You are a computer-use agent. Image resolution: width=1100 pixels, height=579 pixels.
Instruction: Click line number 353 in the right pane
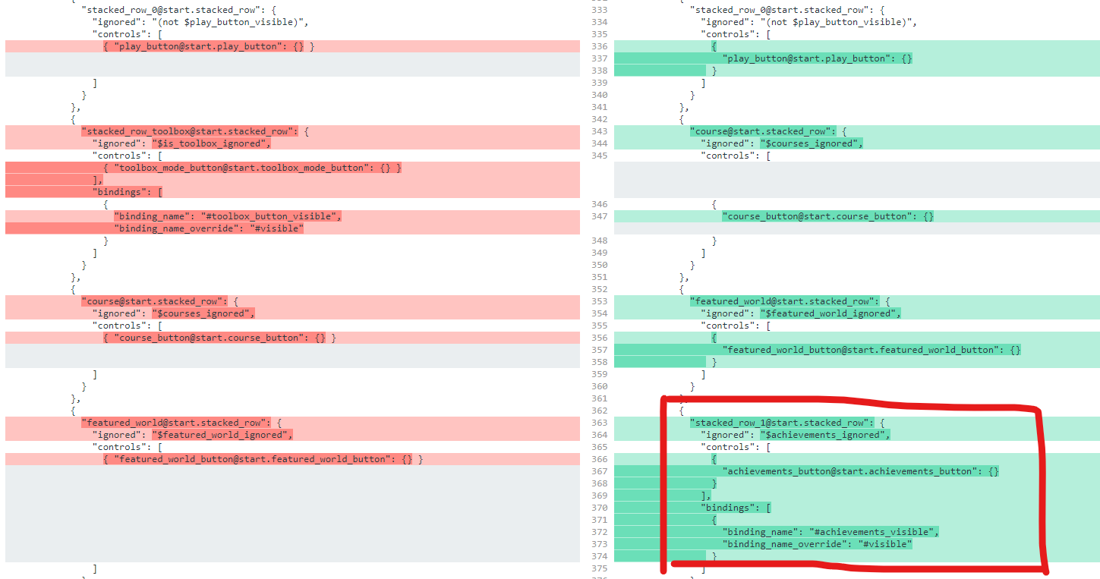pyautogui.click(x=599, y=301)
